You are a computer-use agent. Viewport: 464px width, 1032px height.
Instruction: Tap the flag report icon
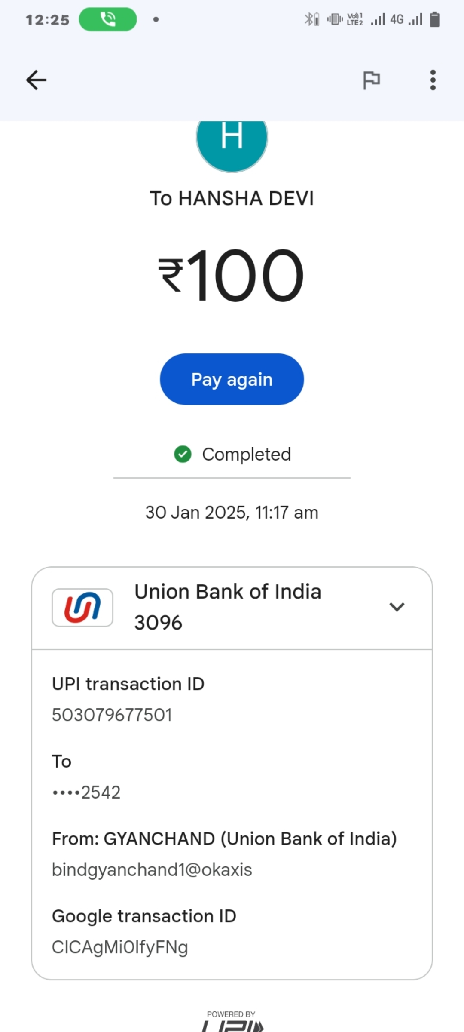371,80
